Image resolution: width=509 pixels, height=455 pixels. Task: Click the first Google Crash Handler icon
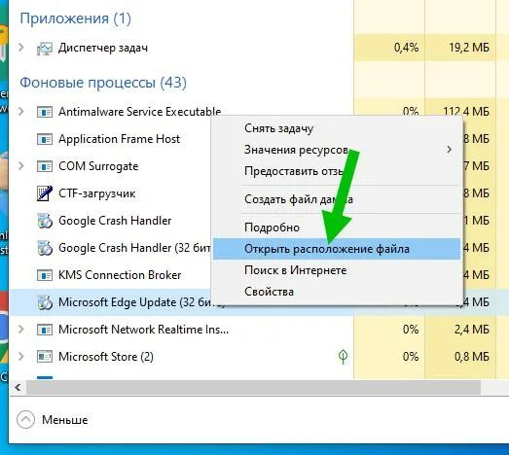tap(45, 221)
